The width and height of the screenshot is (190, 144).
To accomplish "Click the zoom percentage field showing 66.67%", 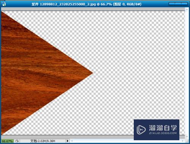I will [7, 141].
